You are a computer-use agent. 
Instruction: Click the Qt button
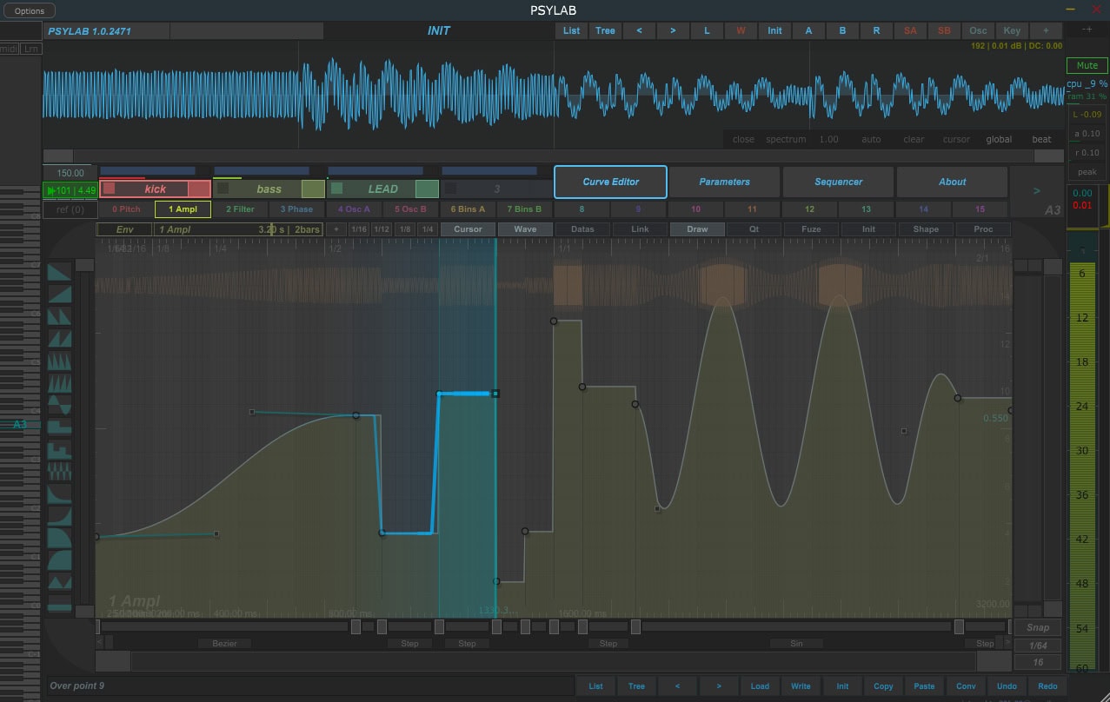point(754,229)
